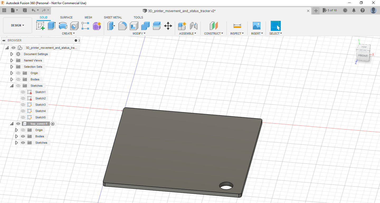
Task: Open the MODIFY dropdown menu
Action: click(x=139, y=33)
